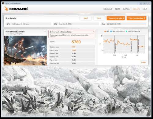Screen dimensions: 153x119
Task: Dismiss the Online result validation failed message
Action: [x=93, y=32]
